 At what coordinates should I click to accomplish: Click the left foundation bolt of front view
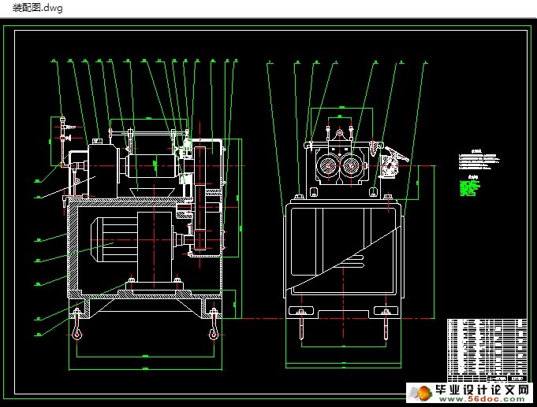click(x=302, y=327)
